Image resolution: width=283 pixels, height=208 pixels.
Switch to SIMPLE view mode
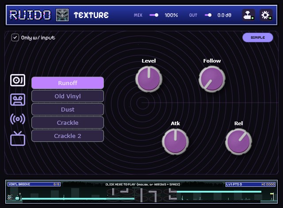(257, 37)
